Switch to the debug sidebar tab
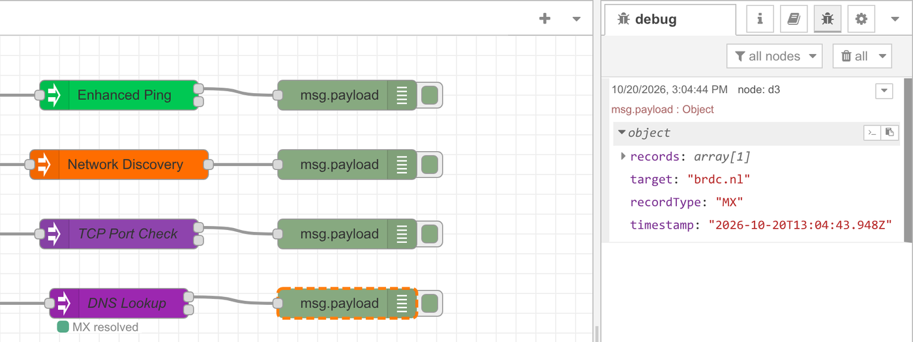This screenshot has width=913, height=342. click(x=670, y=19)
